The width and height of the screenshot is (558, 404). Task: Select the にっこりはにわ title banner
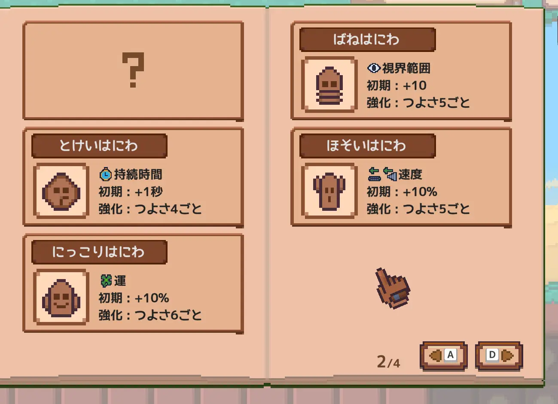coord(99,252)
